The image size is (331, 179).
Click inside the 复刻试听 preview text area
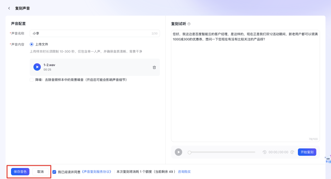pos(245,86)
